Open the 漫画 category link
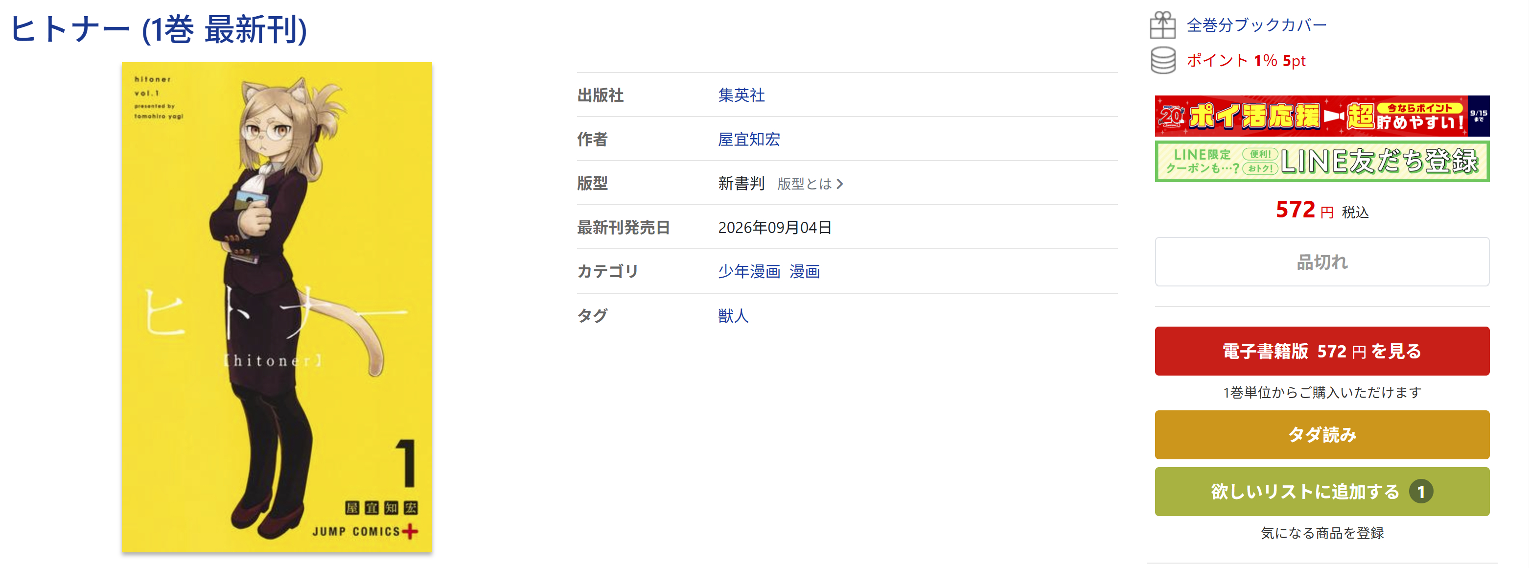The height and width of the screenshot is (568, 1529). tap(804, 272)
